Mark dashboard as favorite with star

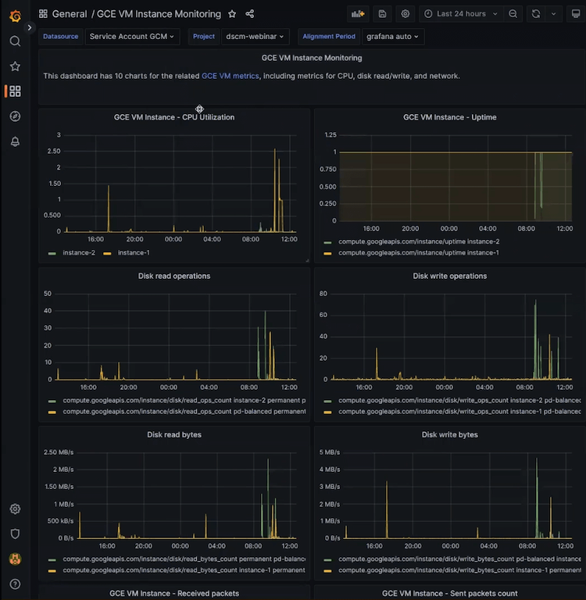point(232,14)
